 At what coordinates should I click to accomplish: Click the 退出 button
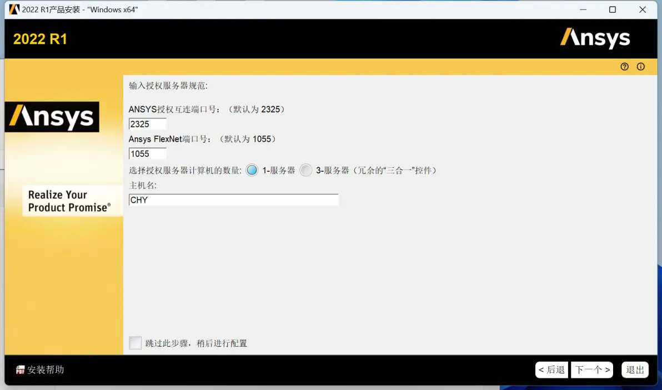635,370
